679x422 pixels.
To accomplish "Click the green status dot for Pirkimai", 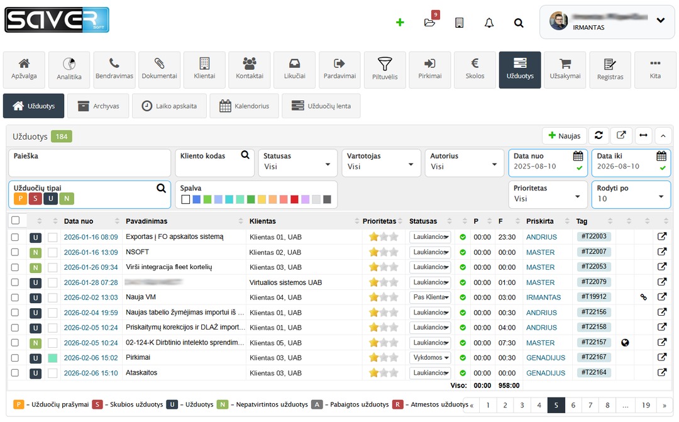I will click(463, 358).
